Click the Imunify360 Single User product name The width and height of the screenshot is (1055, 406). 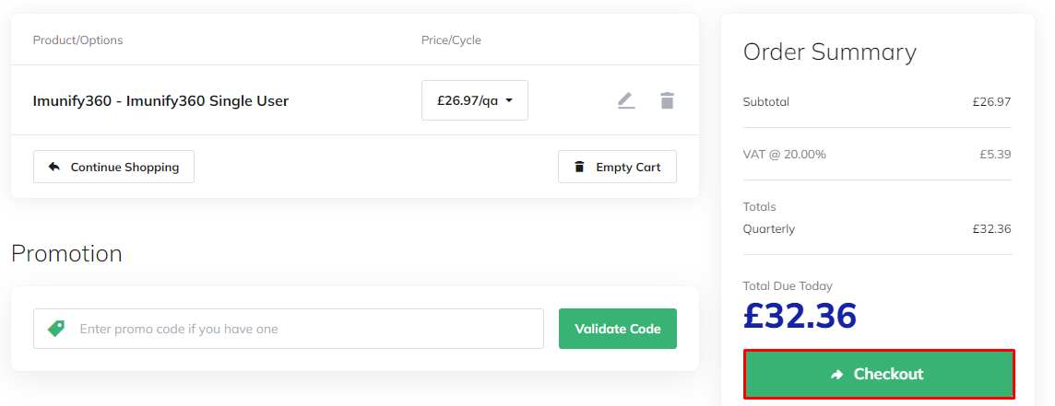[160, 100]
